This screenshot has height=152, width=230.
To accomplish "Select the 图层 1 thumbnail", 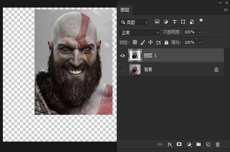I will coord(135,55).
